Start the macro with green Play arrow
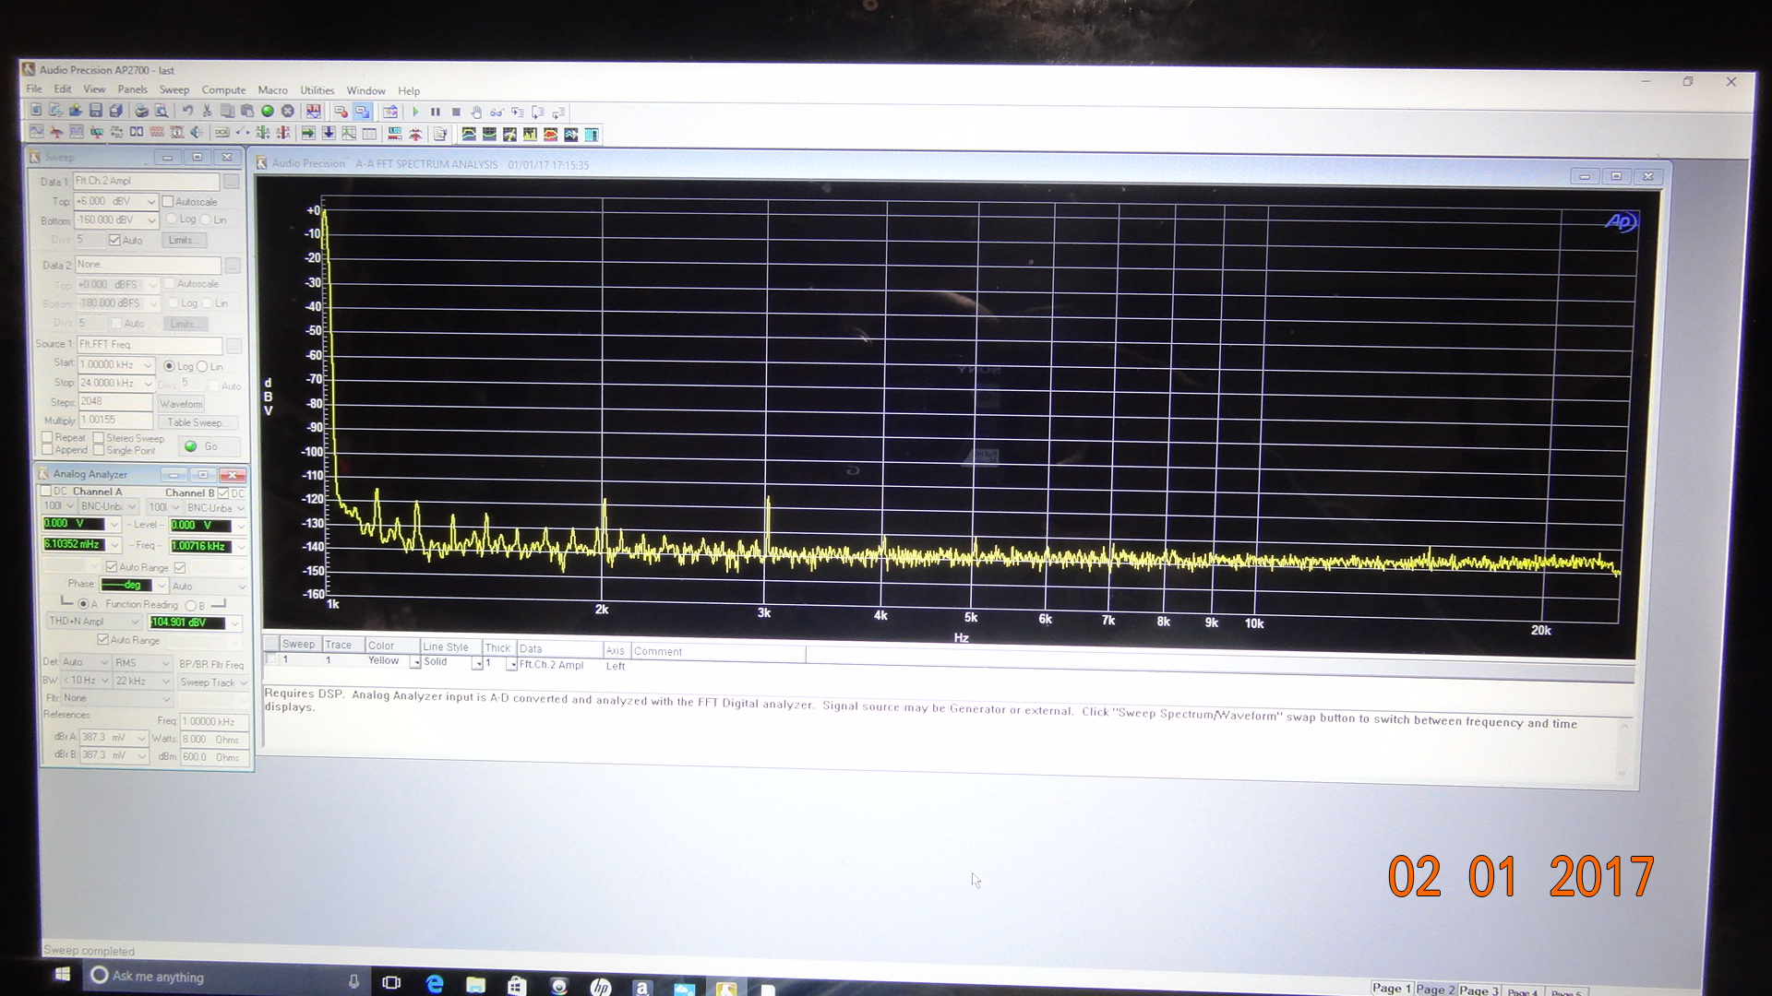 415,112
